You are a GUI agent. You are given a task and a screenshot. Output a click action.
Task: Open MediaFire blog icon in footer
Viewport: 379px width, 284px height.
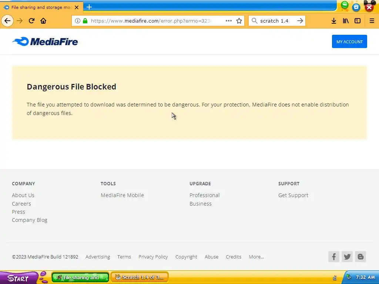click(360, 257)
